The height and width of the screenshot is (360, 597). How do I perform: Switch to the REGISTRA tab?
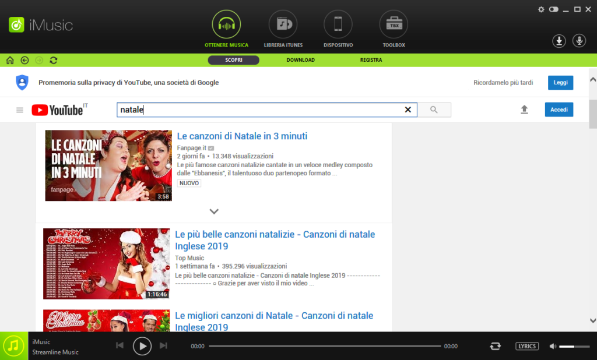[371, 60]
